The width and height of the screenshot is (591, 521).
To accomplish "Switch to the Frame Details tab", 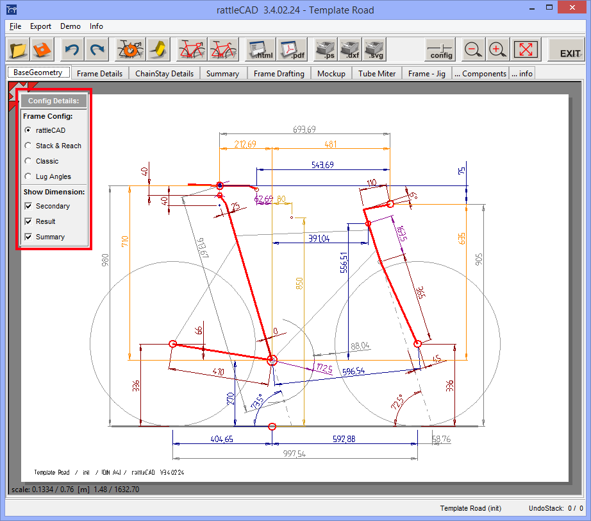I will [99, 74].
